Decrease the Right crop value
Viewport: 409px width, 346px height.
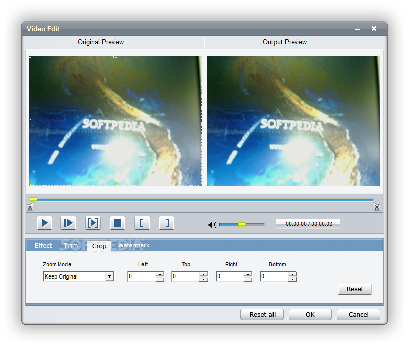tap(248, 279)
